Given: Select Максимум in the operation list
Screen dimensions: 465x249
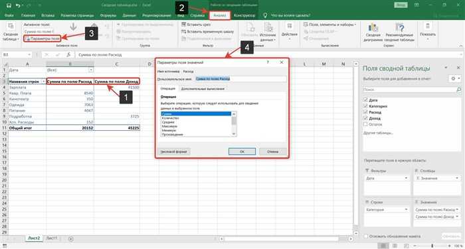Looking at the screenshot, I should (196, 126).
